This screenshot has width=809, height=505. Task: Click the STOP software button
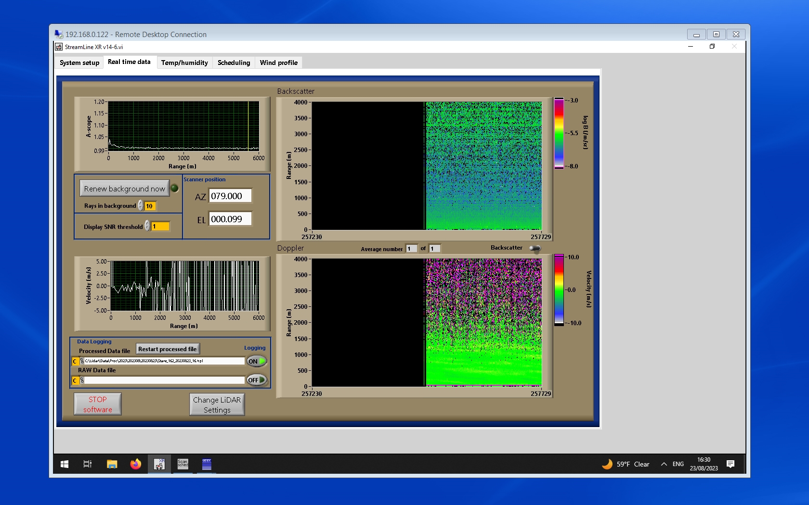(98, 404)
